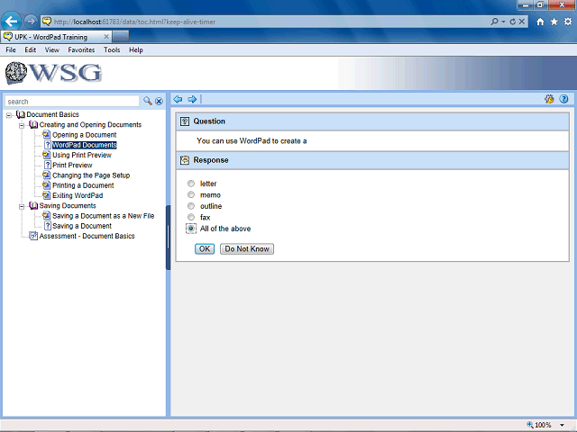Open the Favorites menu
Image resolution: width=577 pixels, height=432 pixels.
[81, 50]
